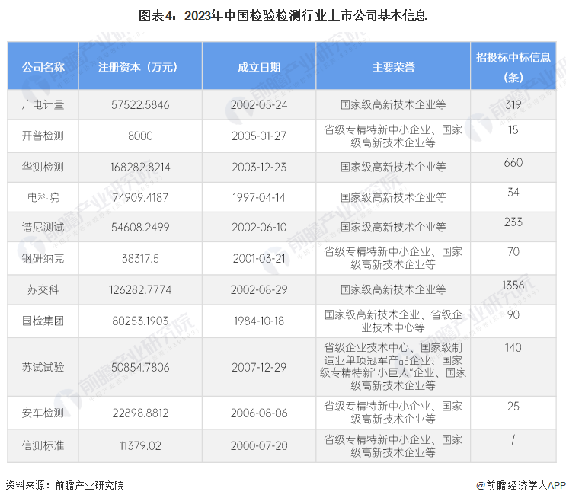Click the capital value 80253.1903
Screen dimensions: 566x501
pos(140,321)
